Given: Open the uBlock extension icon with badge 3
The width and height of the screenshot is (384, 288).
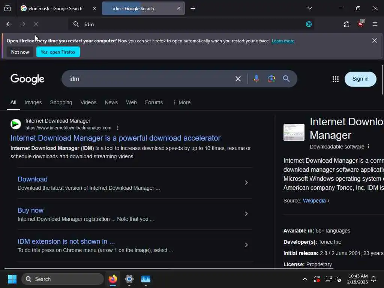Looking at the screenshot, I should [x=361, y=24].
